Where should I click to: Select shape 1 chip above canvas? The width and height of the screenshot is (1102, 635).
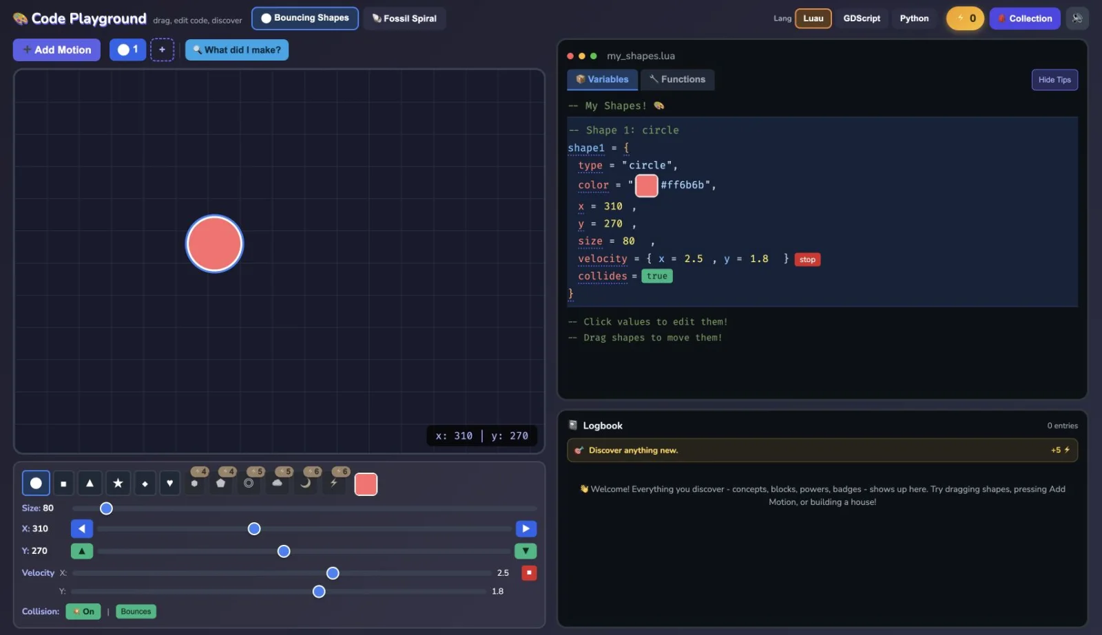pos(127,50)
